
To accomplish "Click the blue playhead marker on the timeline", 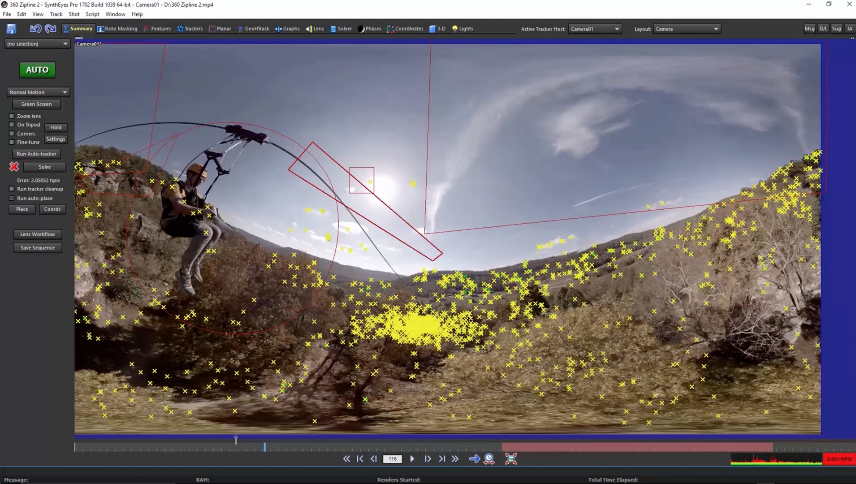I will (x=264, y=447).
